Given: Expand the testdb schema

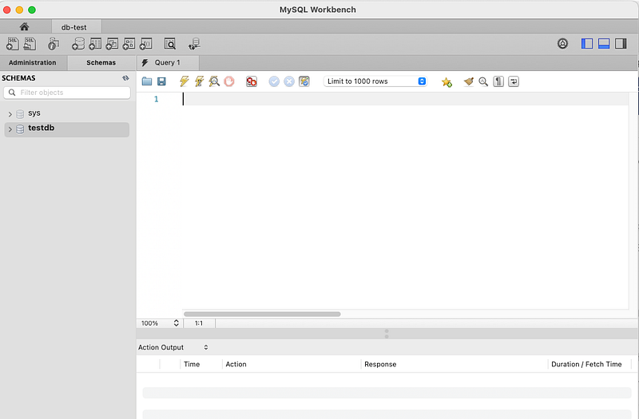Looking at the screenshot, I should click(10, 129).
